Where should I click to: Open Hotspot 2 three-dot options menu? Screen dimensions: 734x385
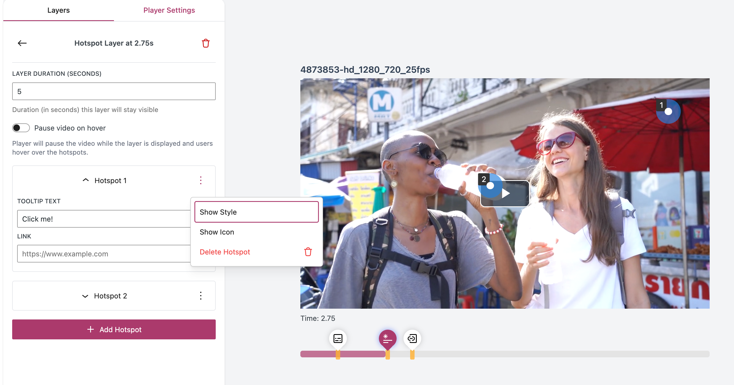(x=201, y=296)
